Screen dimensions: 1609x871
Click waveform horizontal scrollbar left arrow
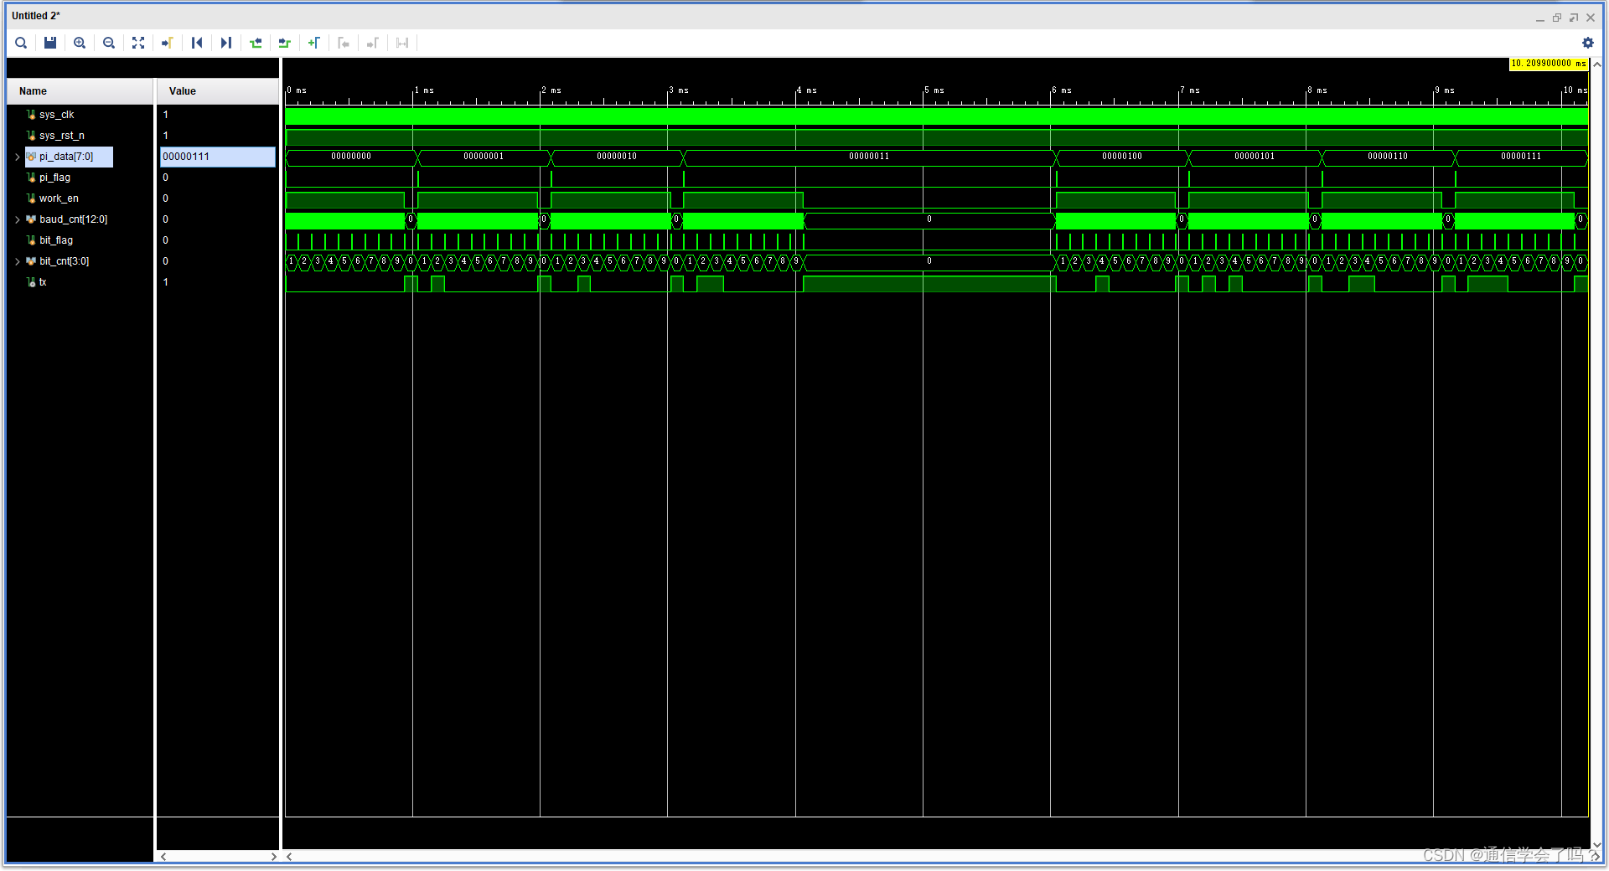[x=289, y=857]
